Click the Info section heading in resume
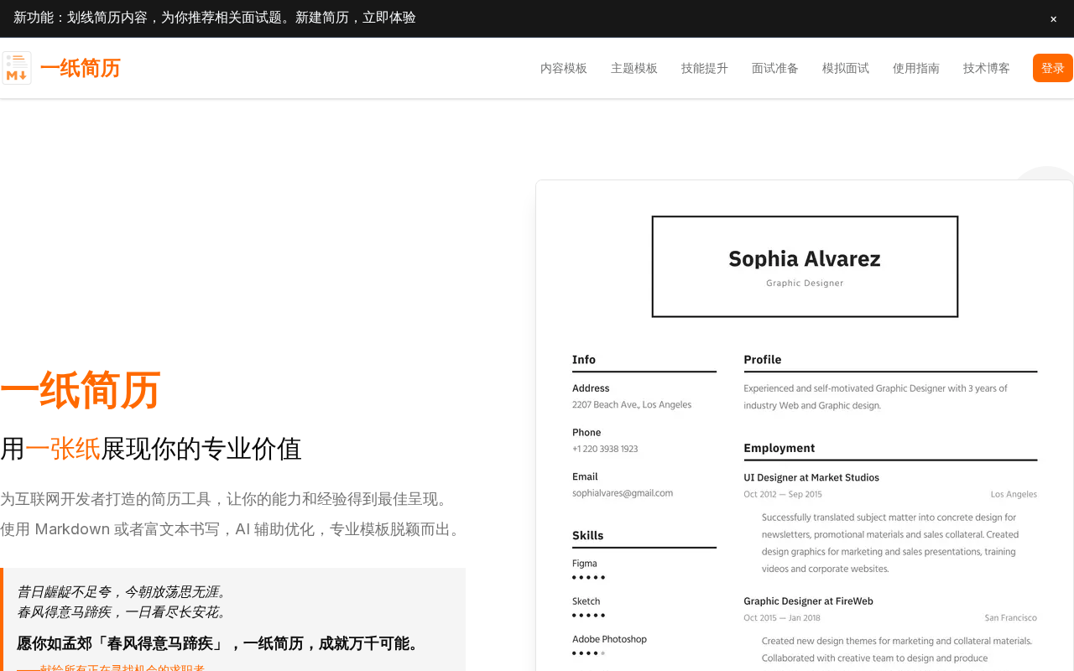This screenshot has height=671, width=1074. click(584, 360)
